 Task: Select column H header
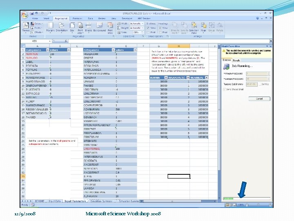tap(179, 46)
